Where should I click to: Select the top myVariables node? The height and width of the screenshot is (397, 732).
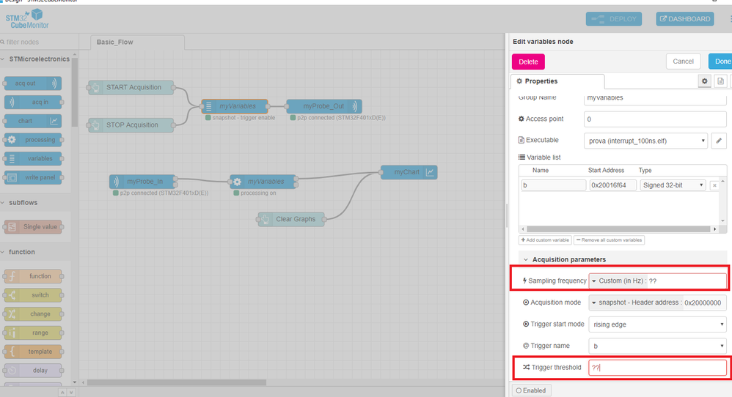pos(235,106)
